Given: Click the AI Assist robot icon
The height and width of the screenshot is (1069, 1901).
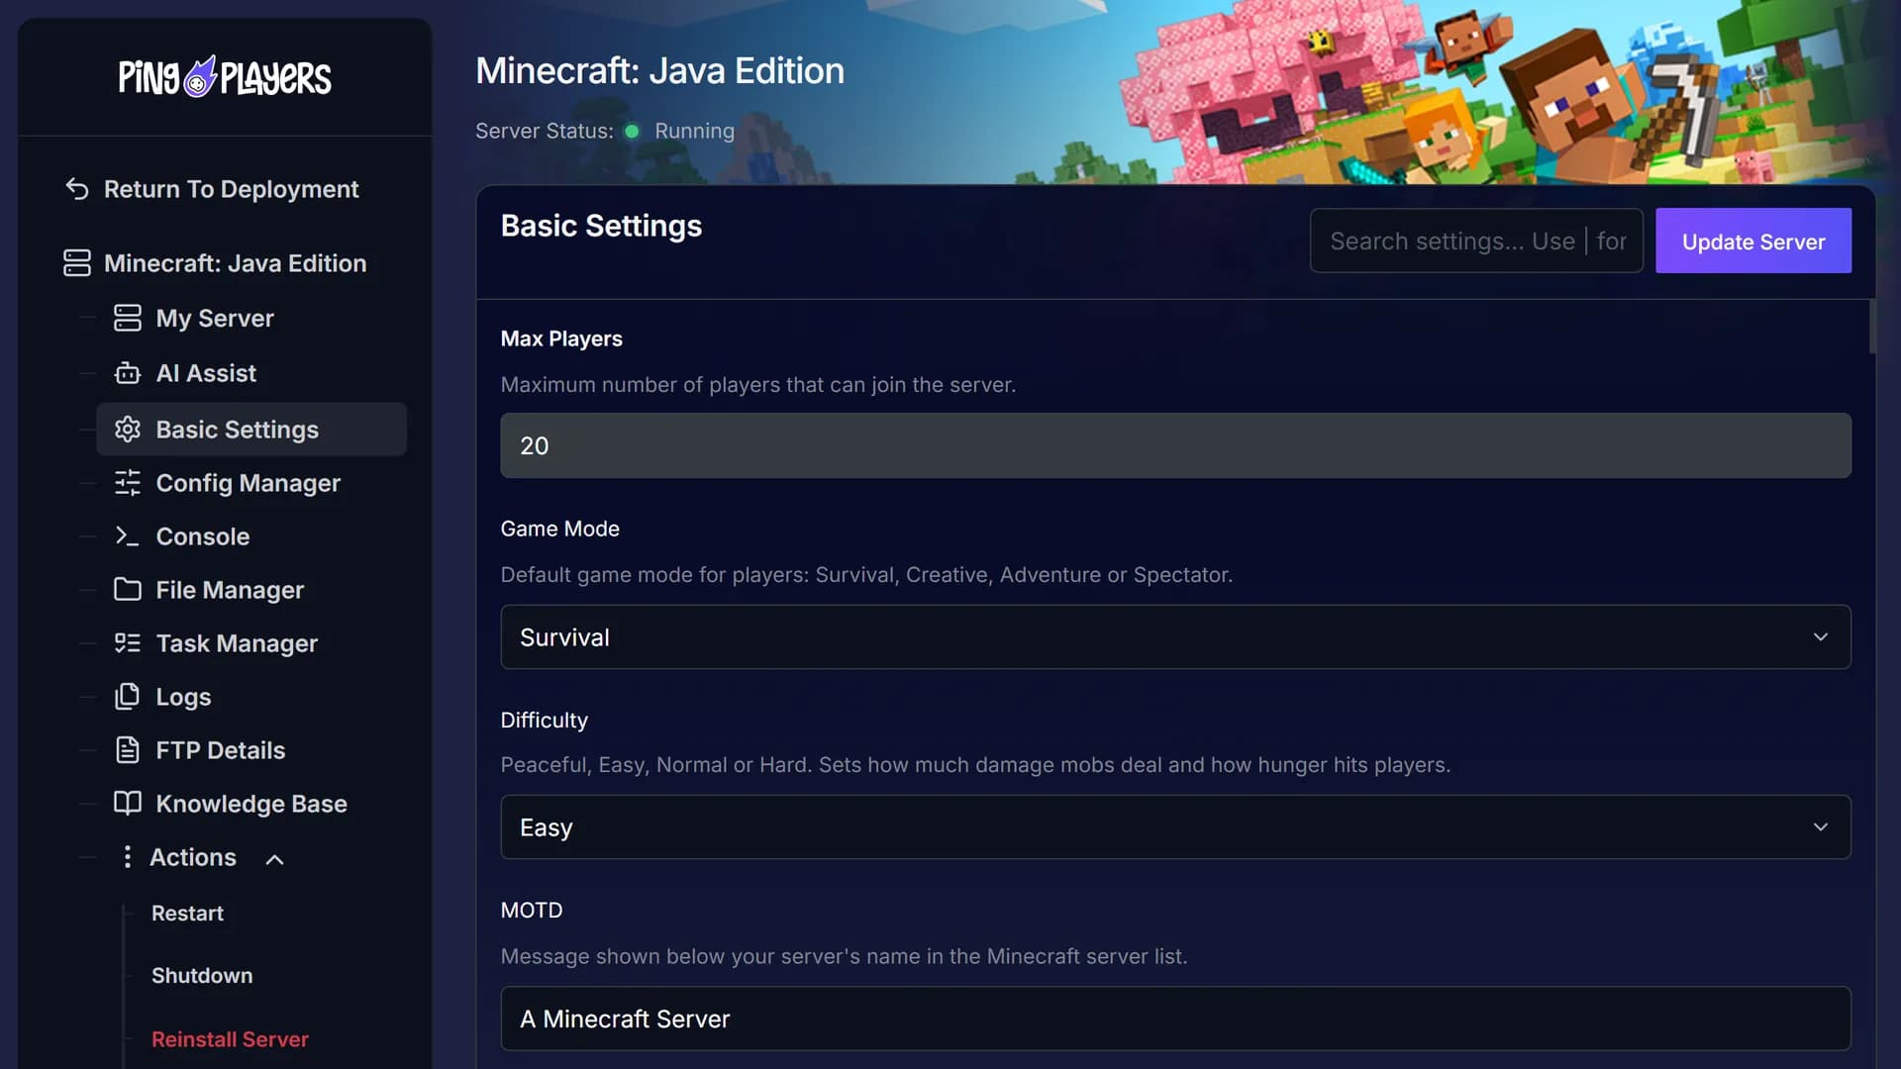Looking at the screenshot, I should click(128, 373).
